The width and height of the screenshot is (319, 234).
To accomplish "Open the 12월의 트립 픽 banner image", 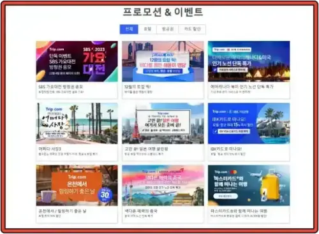I will (163, 61).
